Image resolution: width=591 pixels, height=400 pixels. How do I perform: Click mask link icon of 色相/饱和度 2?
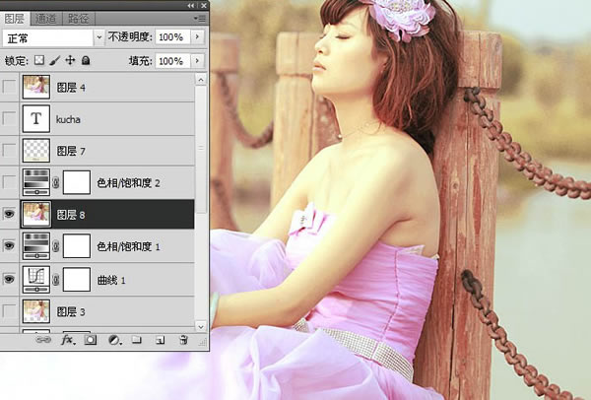point(56,183)
